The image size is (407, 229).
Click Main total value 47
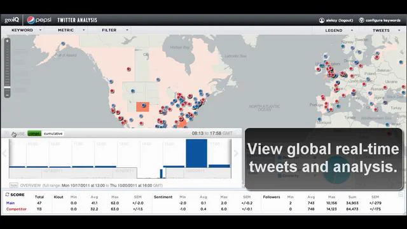(x=39, y=203)
